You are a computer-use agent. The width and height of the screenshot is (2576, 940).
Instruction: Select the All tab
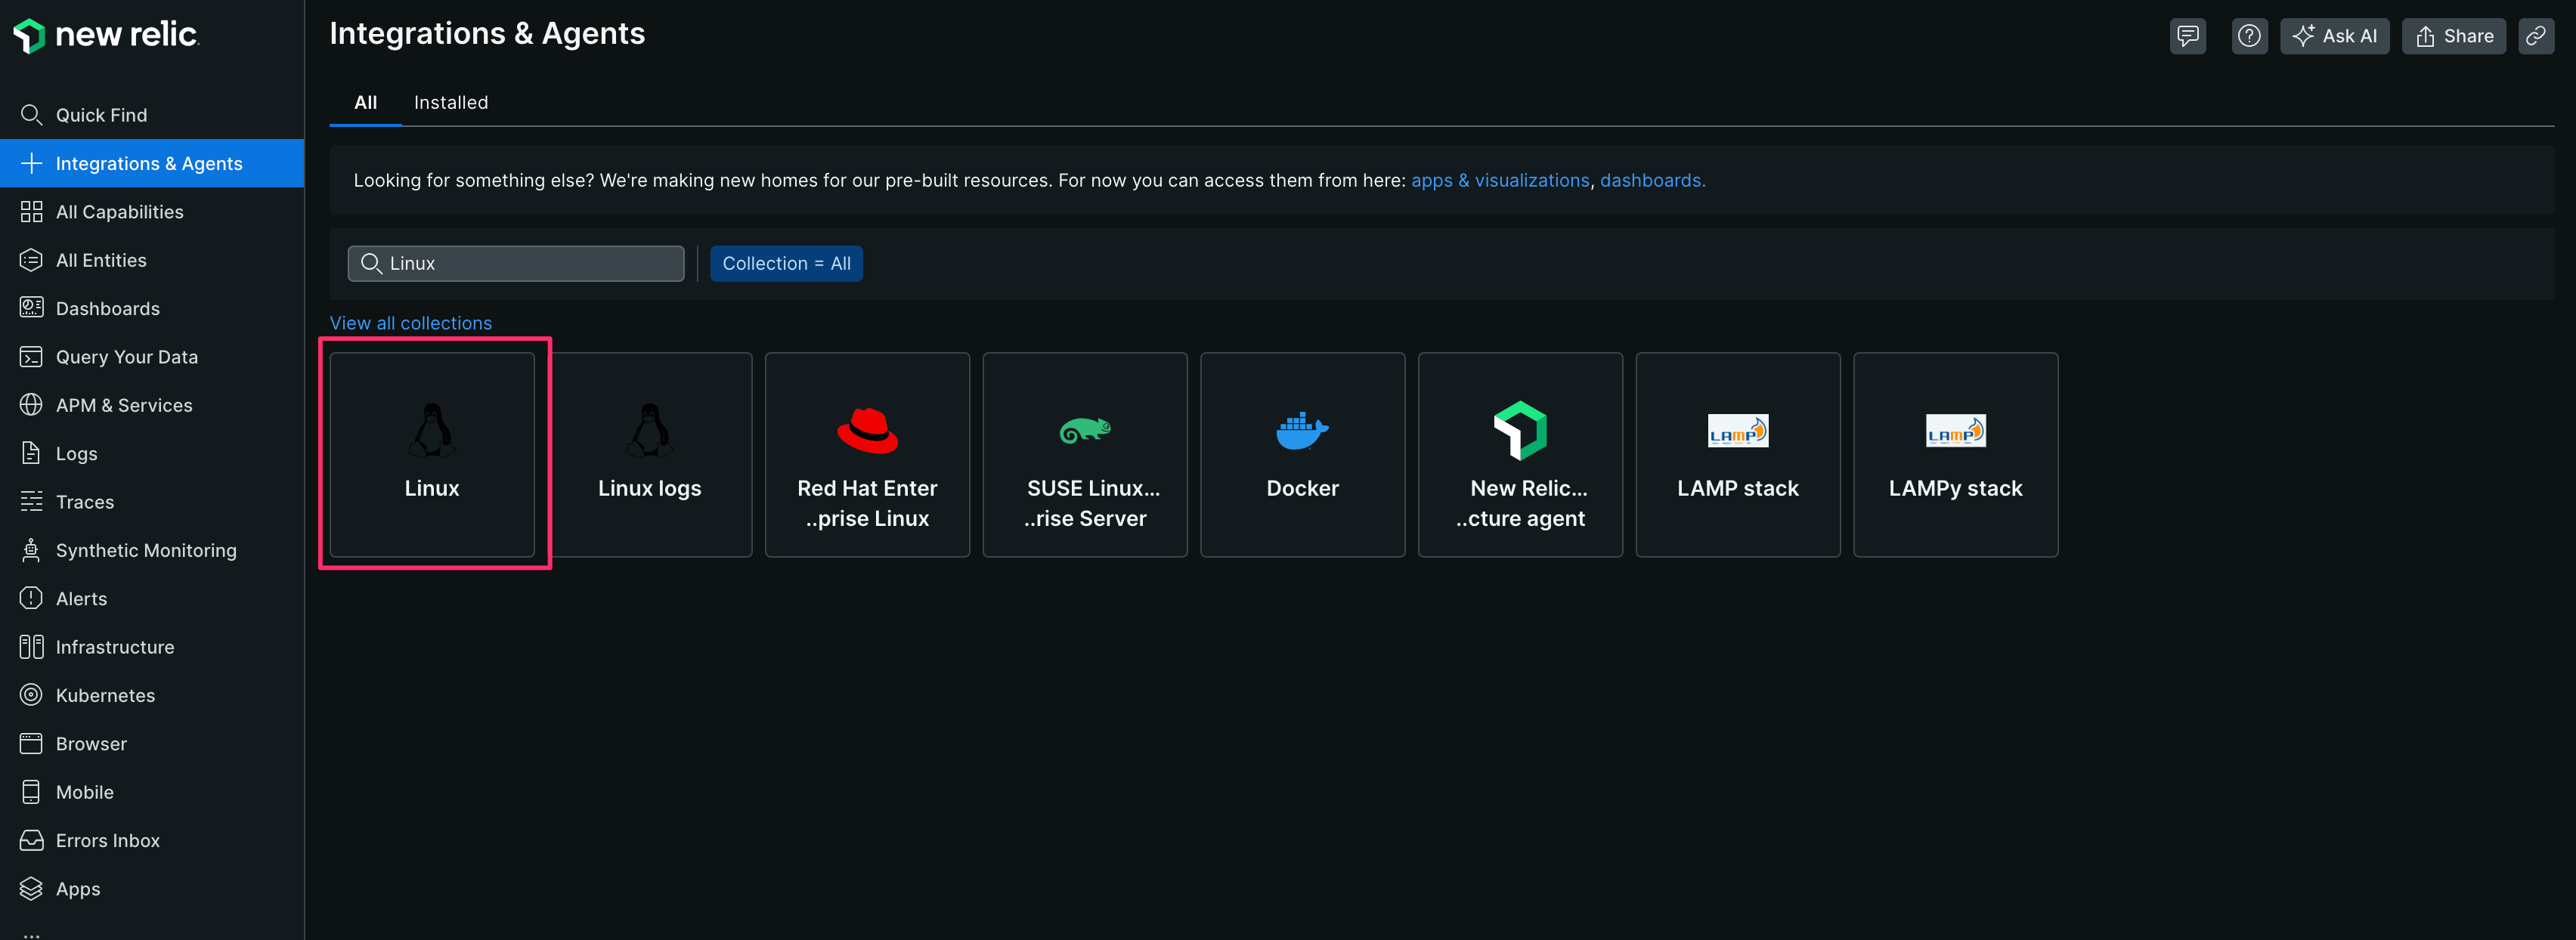click(x=365, y=102)
